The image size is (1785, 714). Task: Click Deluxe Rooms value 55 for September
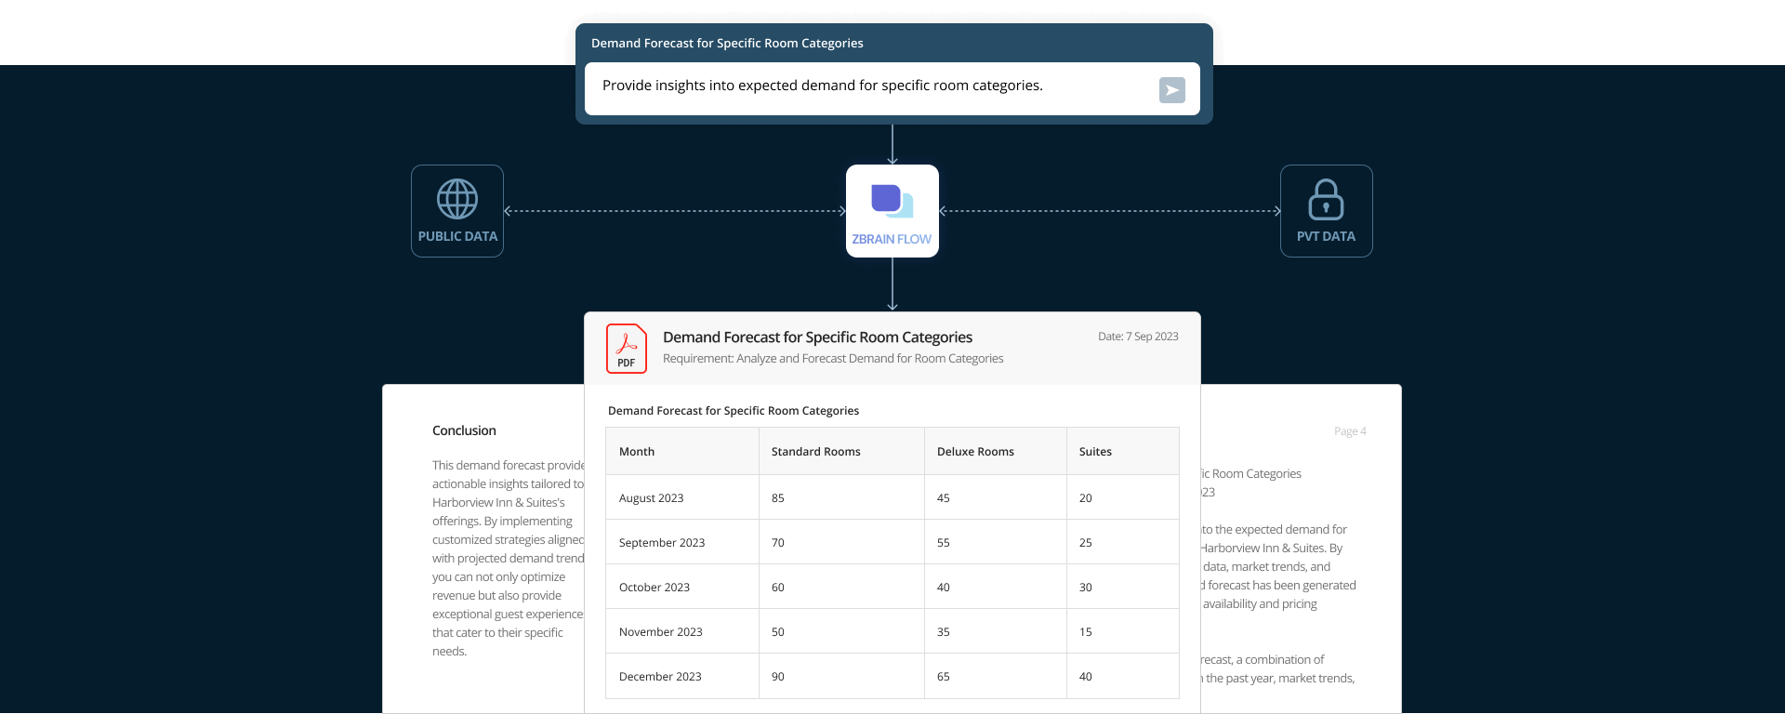[x=944, y=543]
